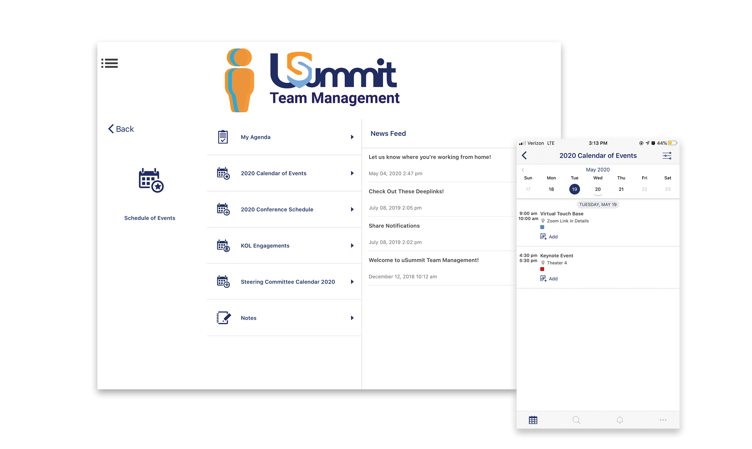Select Friday 22 in the calendar
Viewport: 752px width, 449px height.
[644, 189]
